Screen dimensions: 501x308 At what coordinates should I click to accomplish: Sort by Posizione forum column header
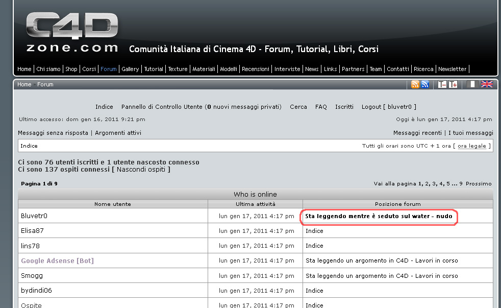coord(398,204)
